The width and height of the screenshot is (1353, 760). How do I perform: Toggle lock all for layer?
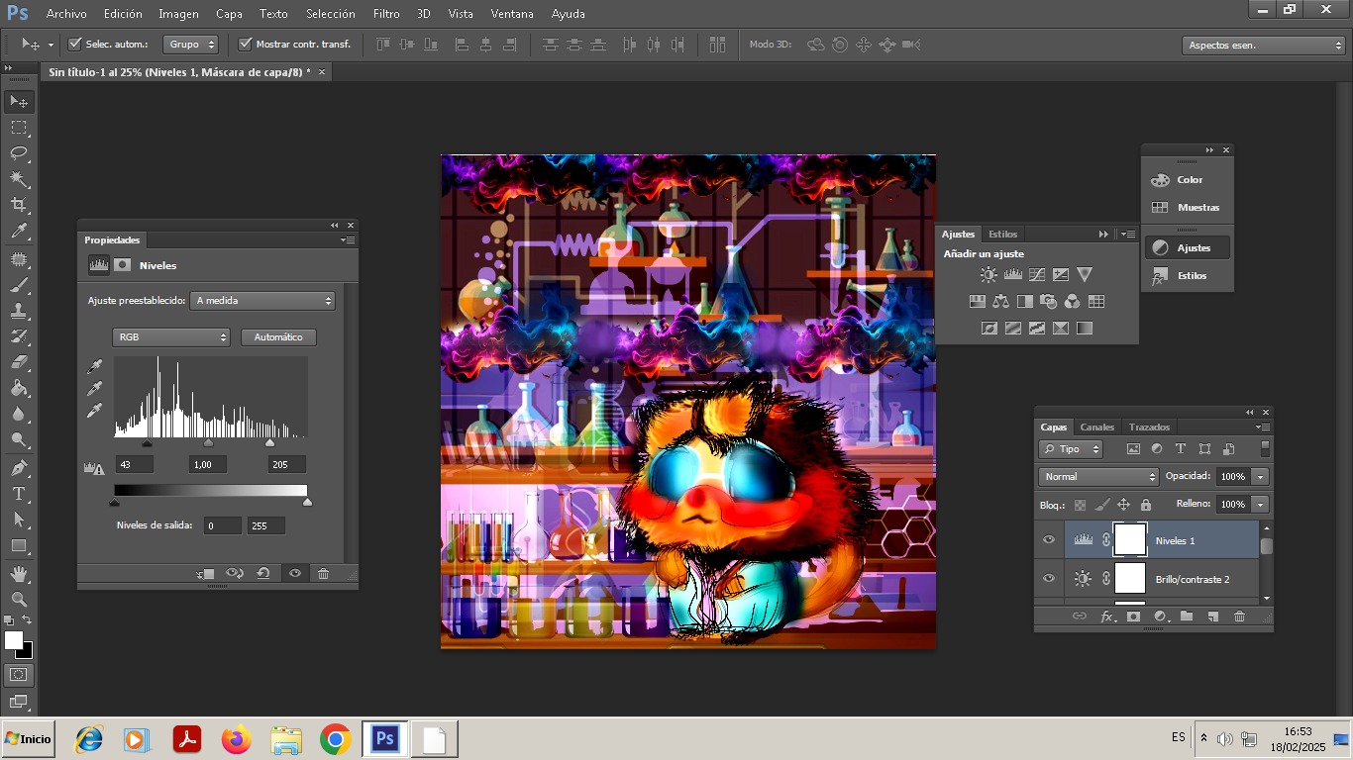click(x=1145, y=505)
